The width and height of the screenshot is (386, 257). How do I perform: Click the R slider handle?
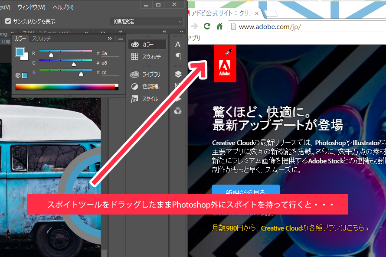click(x=51, y=55)
